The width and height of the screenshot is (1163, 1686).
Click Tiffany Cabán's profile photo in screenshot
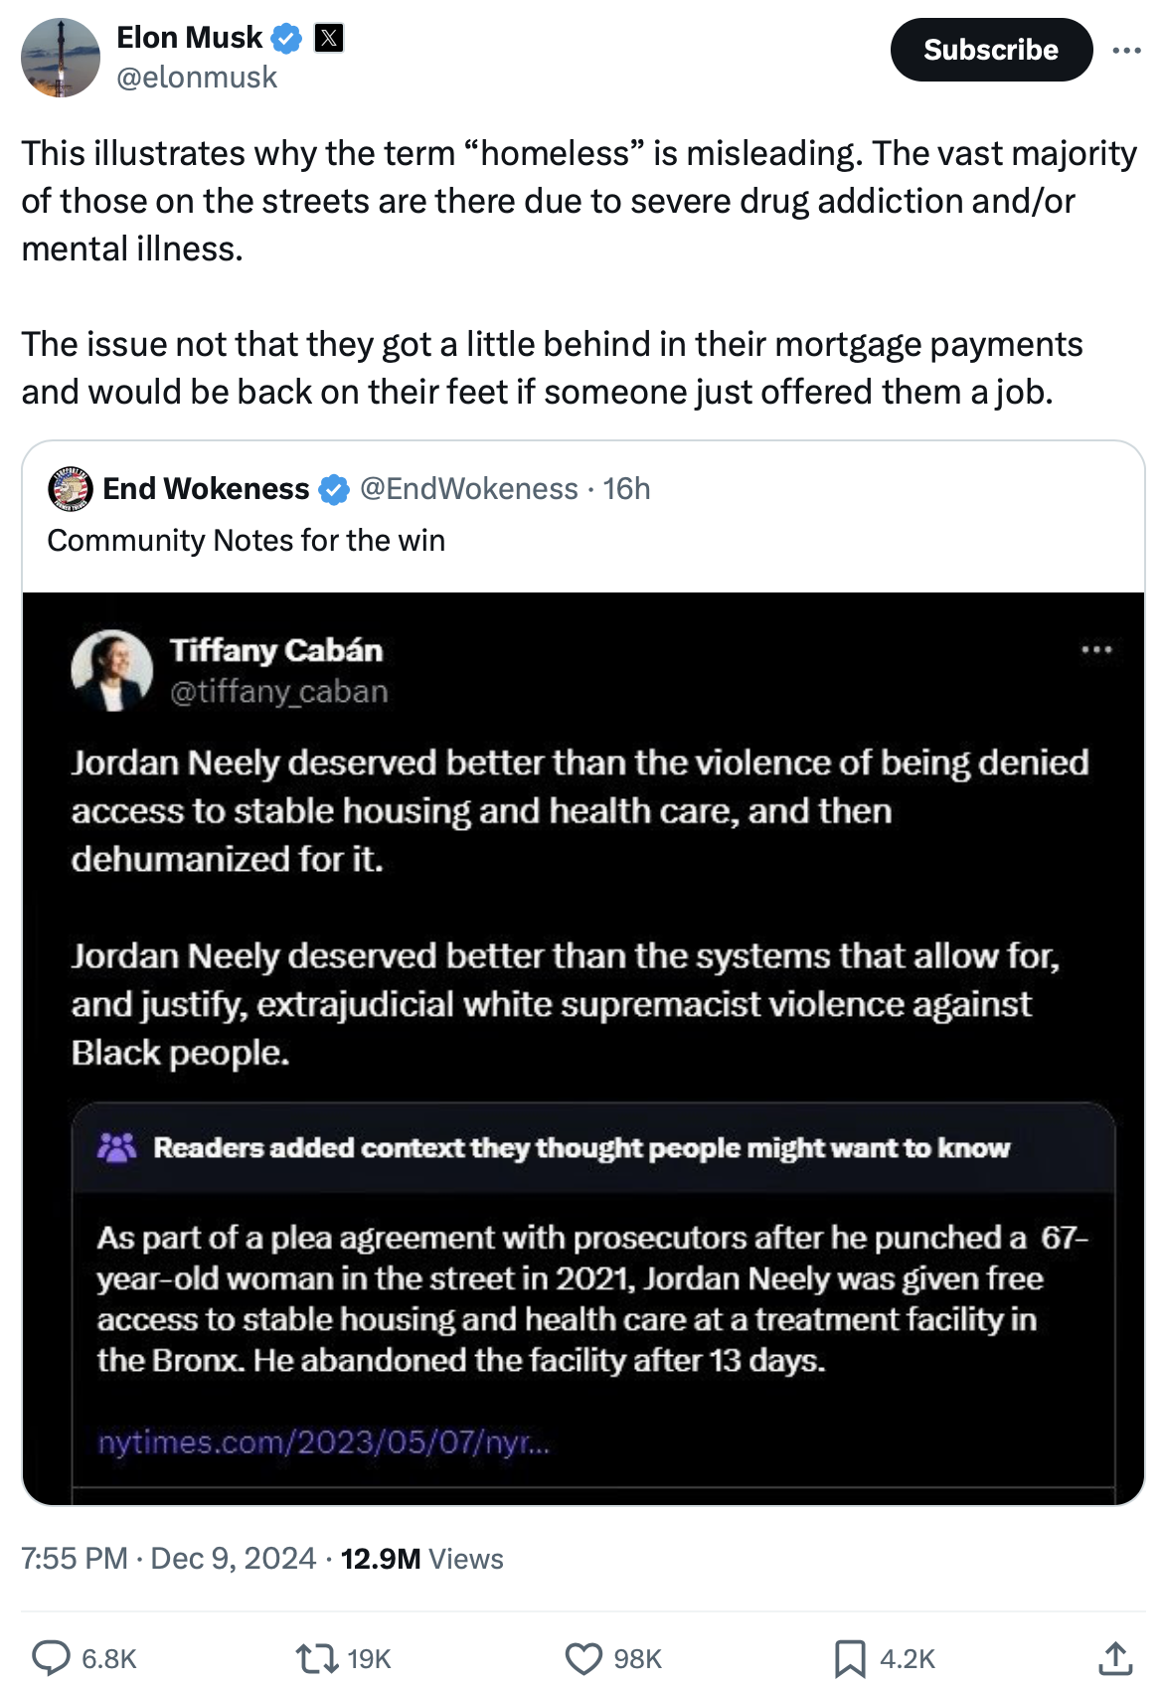pyautogui.click(x=112, y=670)
